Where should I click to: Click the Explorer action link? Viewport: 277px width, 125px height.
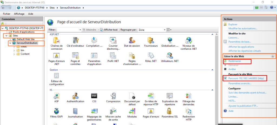coord(233,24)
